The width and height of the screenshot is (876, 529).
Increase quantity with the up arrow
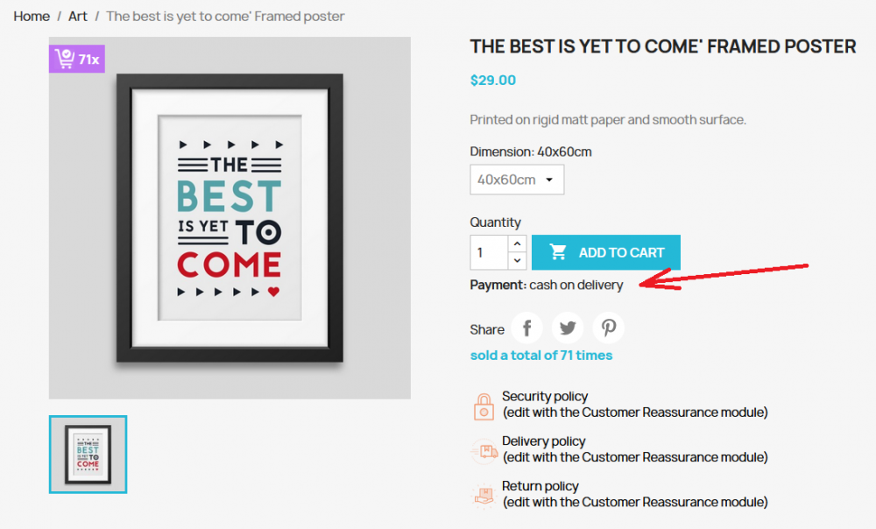click(518, 243)
